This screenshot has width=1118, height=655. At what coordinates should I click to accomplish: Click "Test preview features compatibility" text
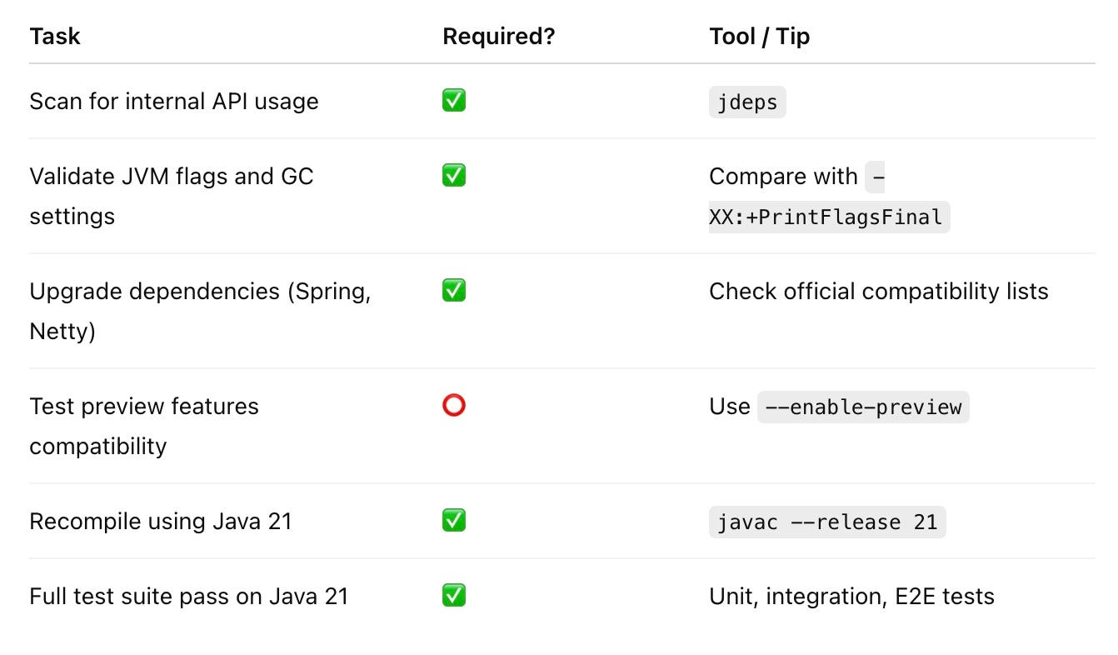tap(144, 426)
